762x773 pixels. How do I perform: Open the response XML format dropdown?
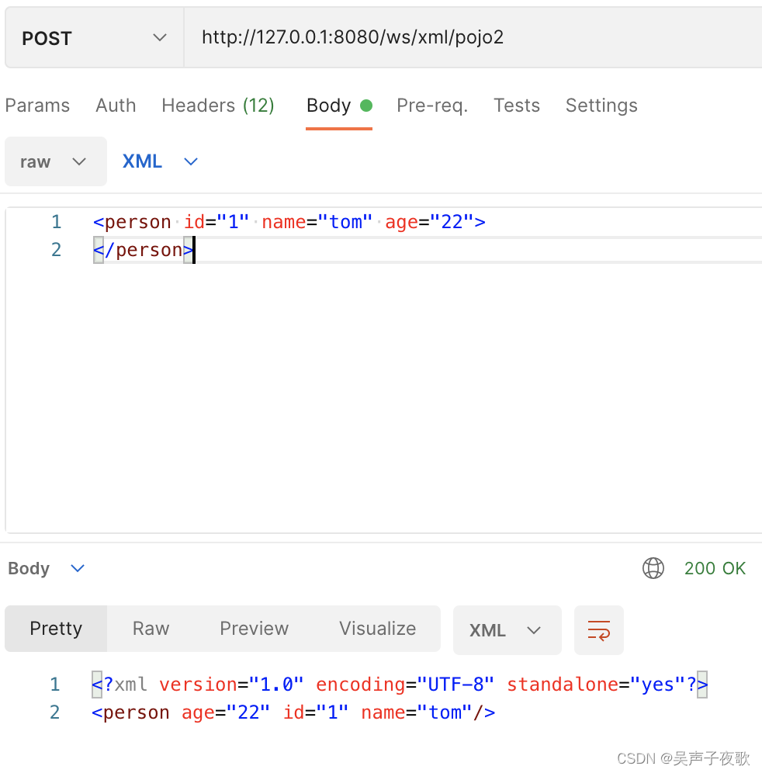(x=507, y=630)
